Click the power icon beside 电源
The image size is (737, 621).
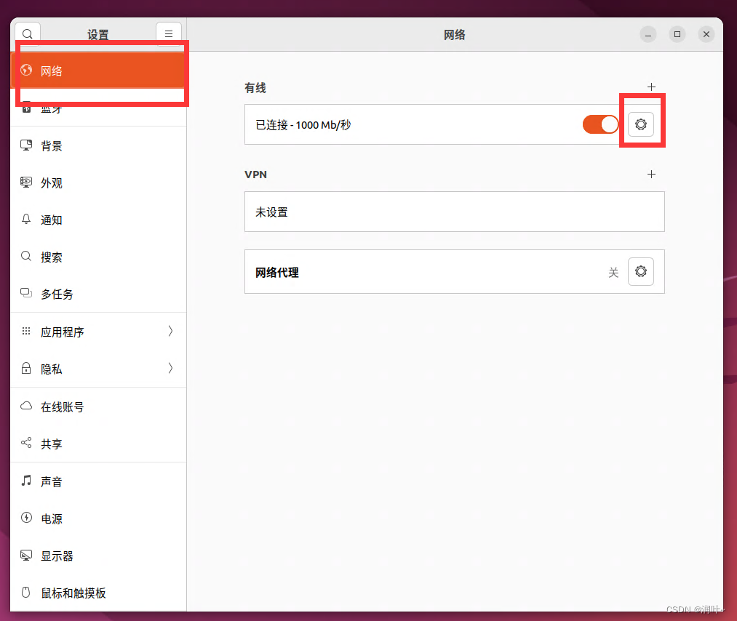point(26,517)
